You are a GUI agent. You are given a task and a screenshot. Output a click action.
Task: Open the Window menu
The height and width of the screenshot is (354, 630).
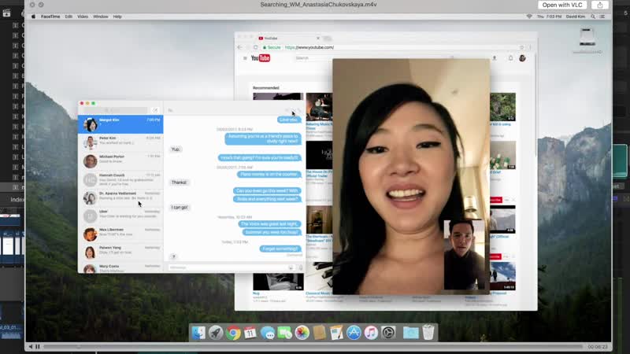(101, 17)
